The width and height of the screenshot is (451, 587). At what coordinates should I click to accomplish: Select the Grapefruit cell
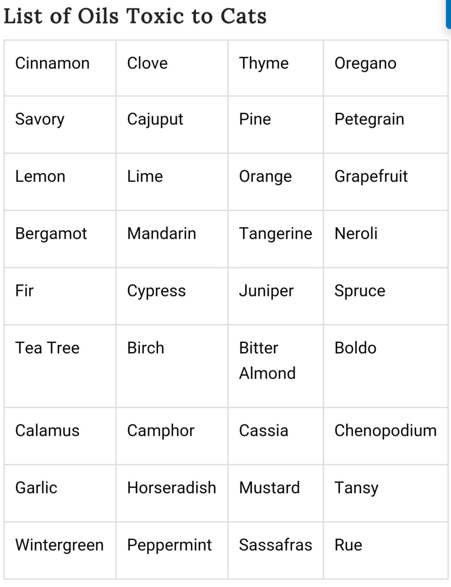(x=371, y=177)
